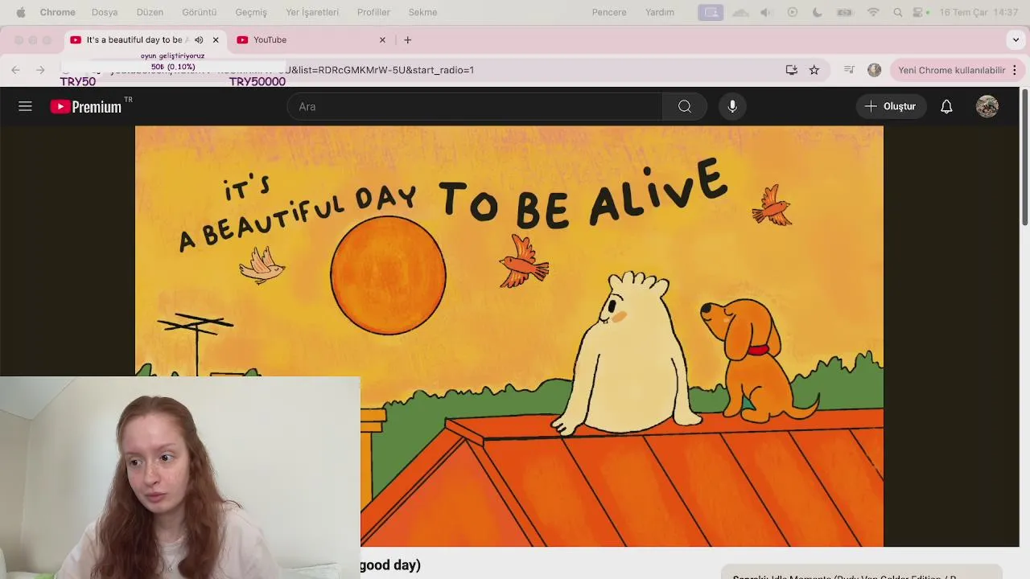Open the Profiller menu

[x=373, y=12]
